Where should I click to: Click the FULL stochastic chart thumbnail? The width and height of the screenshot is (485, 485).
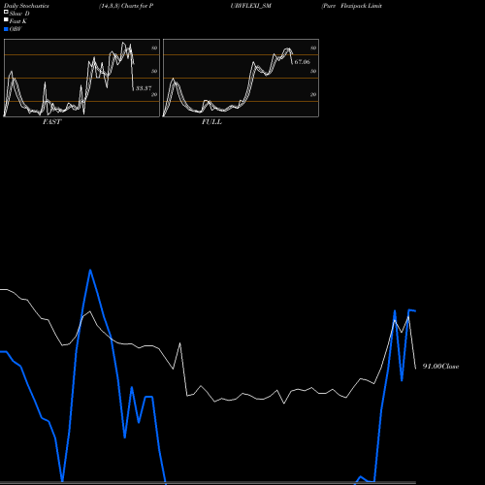click(241, 78)
